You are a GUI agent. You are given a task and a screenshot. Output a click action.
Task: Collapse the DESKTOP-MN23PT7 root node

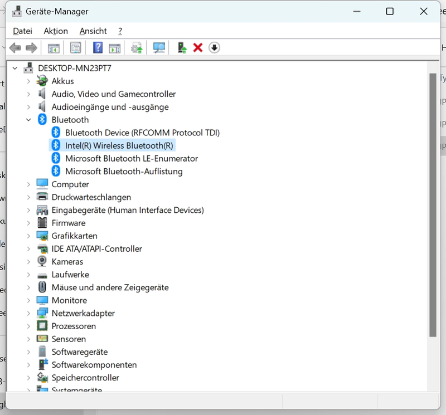pos(15,68)
